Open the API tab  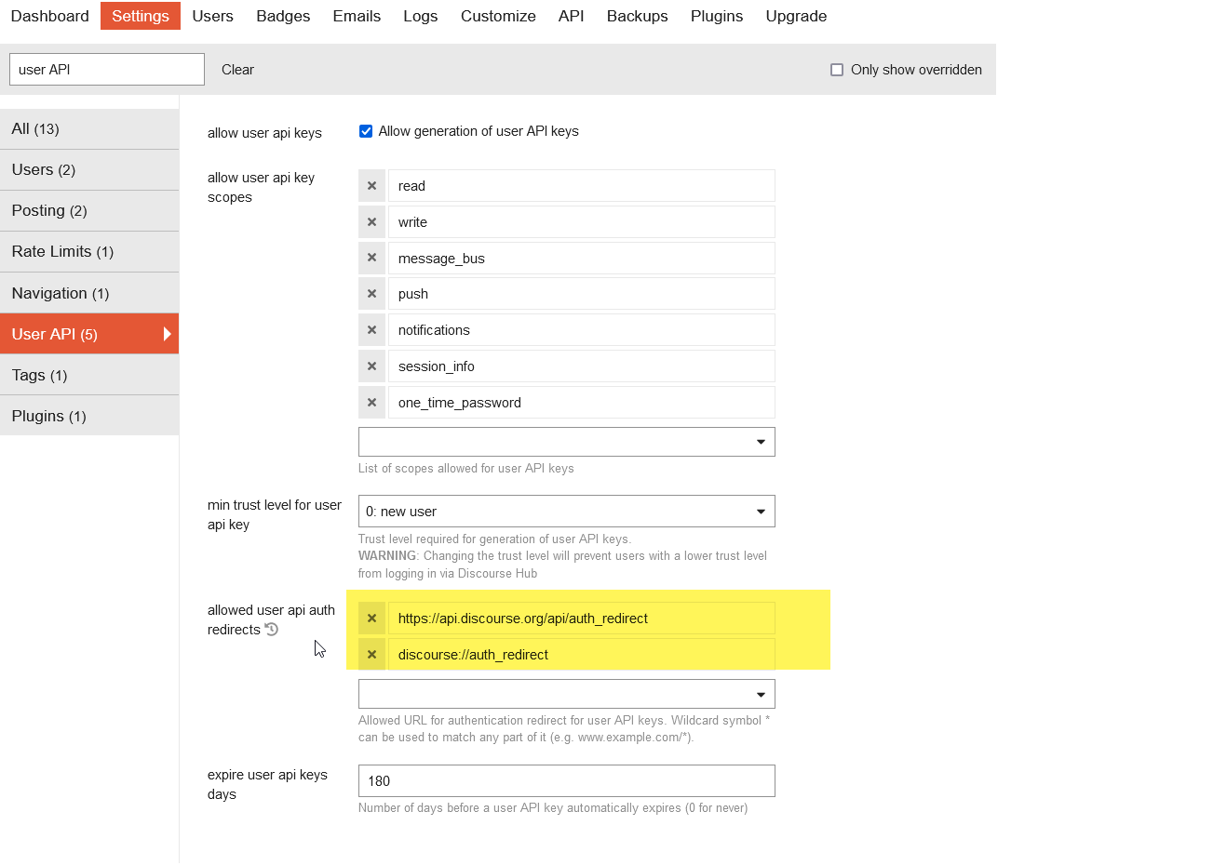(x=572, y=16)
